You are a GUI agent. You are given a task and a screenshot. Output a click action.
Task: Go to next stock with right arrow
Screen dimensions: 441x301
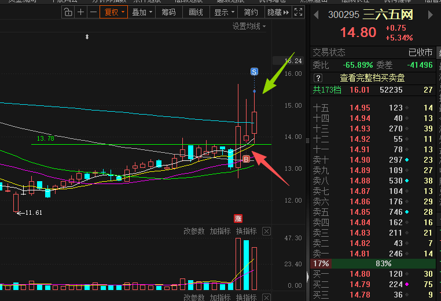pos(430,14)
